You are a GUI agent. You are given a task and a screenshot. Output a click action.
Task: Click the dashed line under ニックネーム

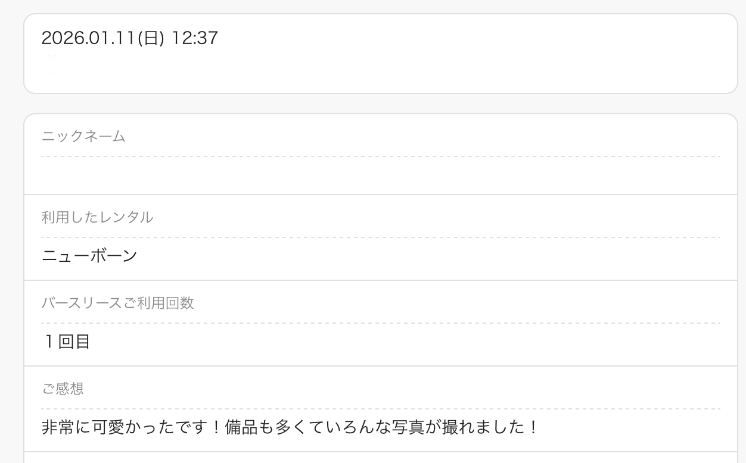380,157
